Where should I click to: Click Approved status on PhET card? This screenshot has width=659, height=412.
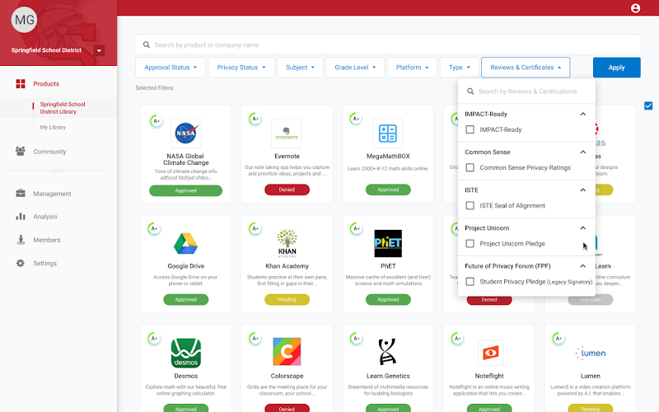[x=388, y=299]
